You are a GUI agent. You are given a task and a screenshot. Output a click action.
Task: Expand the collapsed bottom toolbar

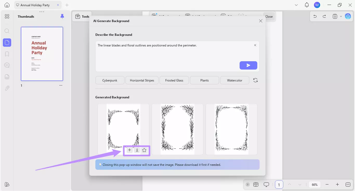(247, 184)
